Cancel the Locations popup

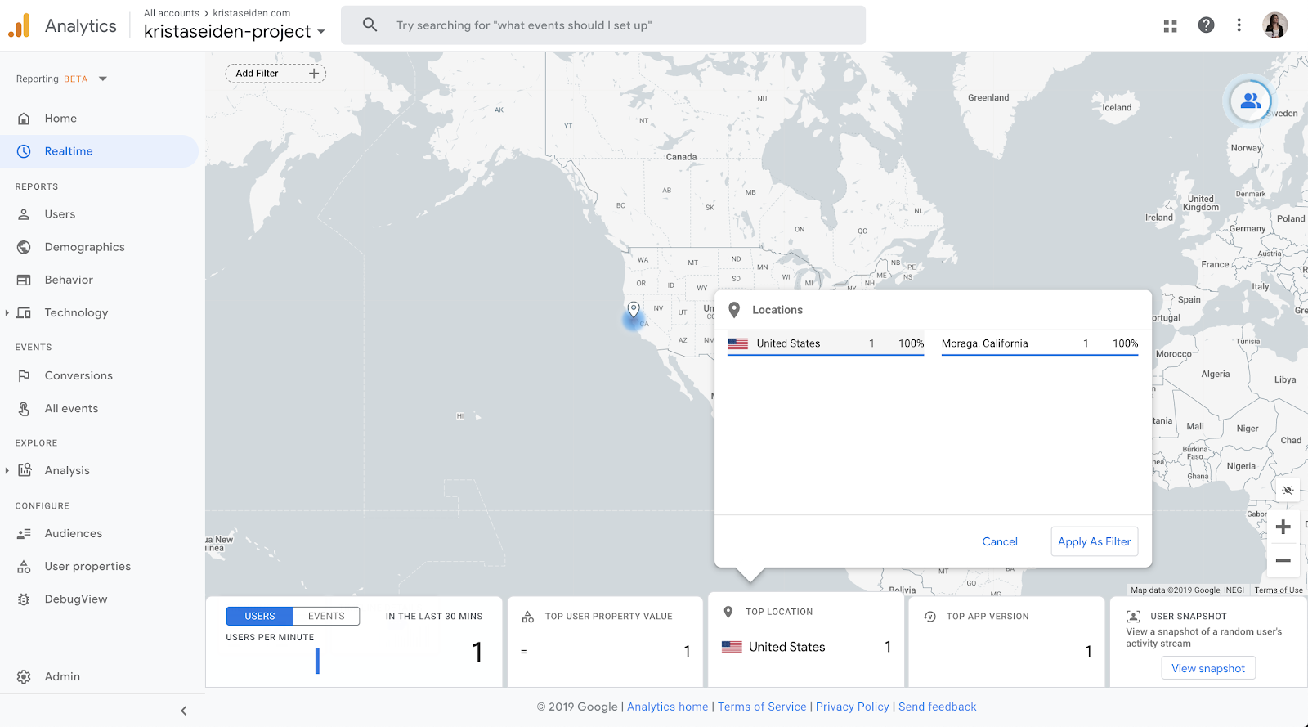point(1000,541)
